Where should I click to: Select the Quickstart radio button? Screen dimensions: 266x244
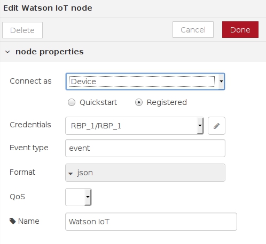click(72, 102)
